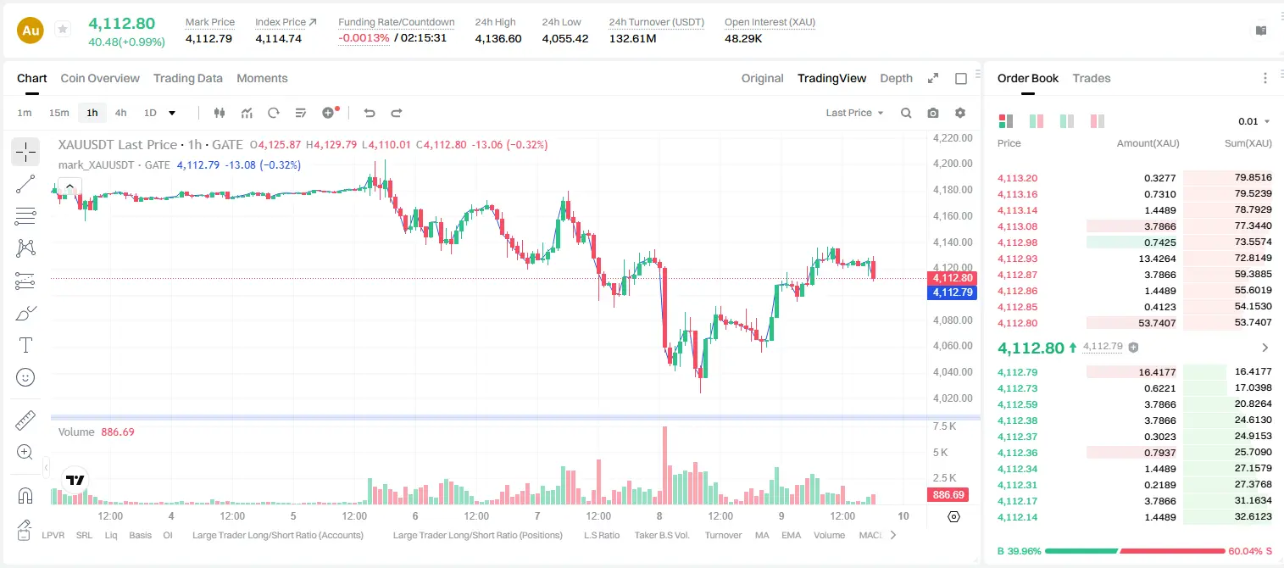Switch chart view to Depth
The image size is (1284, 568).
tap(896, 78)
